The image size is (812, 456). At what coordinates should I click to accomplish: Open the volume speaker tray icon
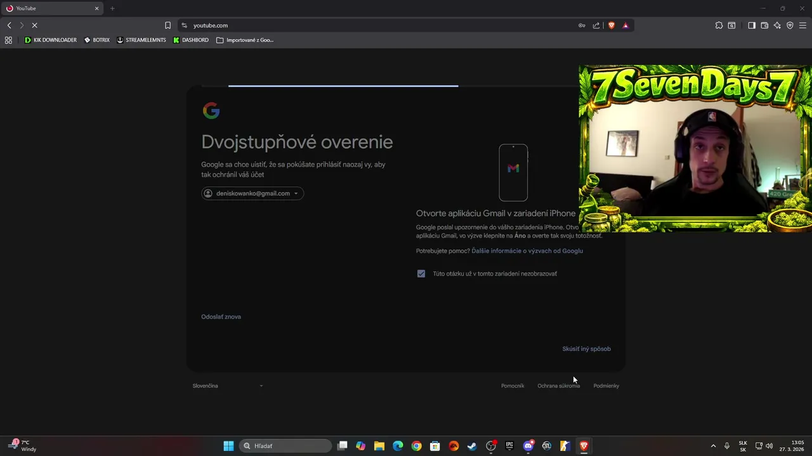[769, 446]
